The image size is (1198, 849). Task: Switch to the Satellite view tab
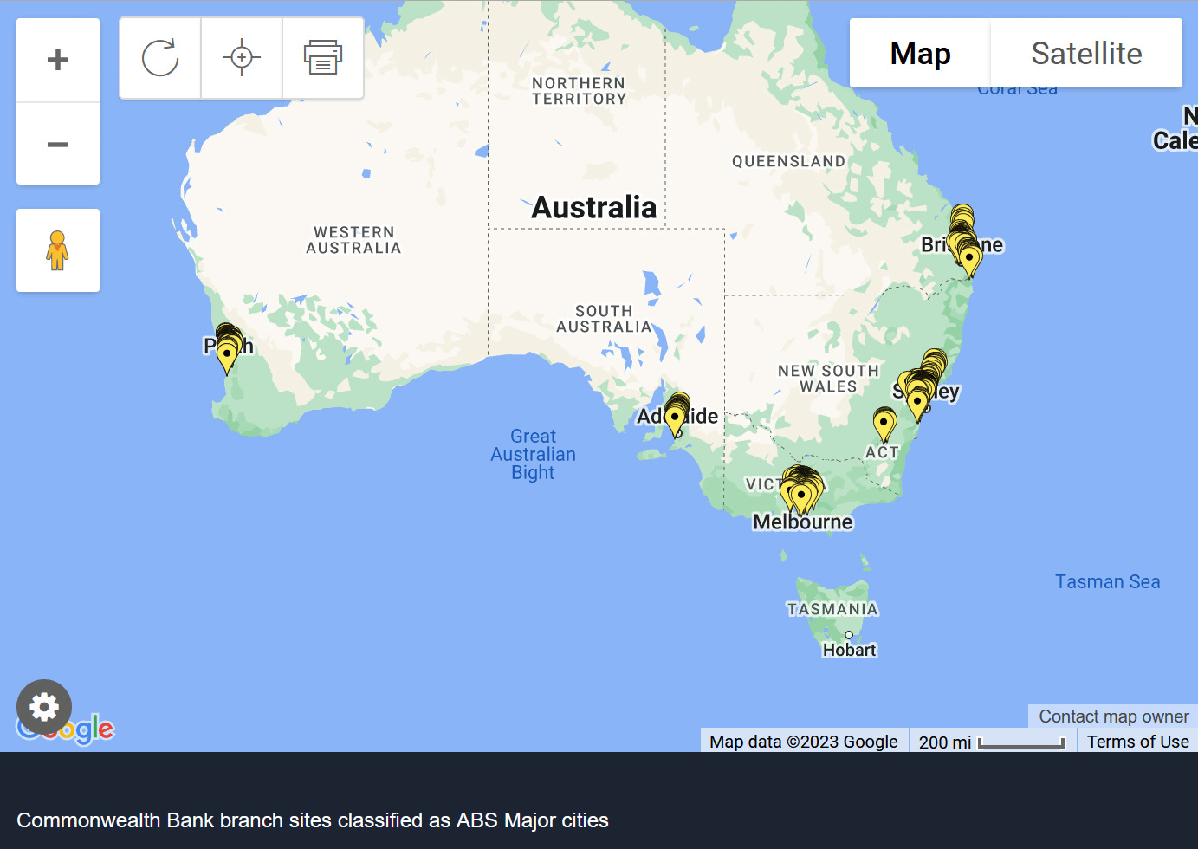[x=1086, y=53]
